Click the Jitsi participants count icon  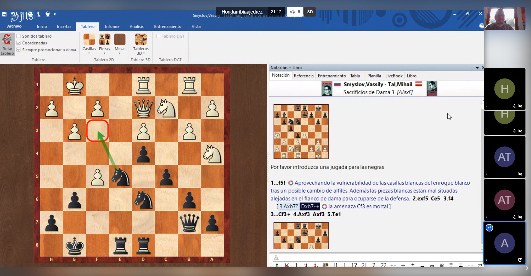click(295, 12)
